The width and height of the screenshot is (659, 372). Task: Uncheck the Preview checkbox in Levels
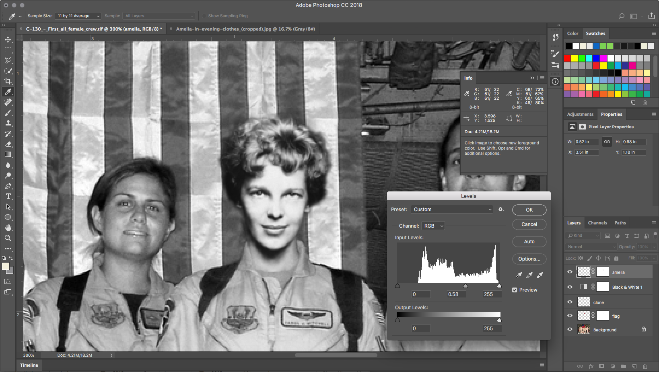coord(515,290)
